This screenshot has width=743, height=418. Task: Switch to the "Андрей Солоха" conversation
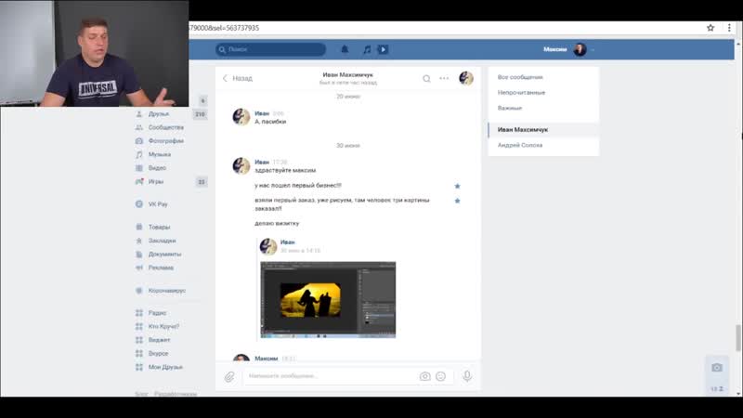pyautogui.click(x=520, y=145)
